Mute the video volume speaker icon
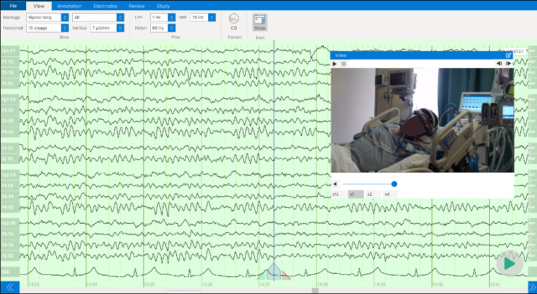Viewport: 537px width, 294px height. click(335, 184)
